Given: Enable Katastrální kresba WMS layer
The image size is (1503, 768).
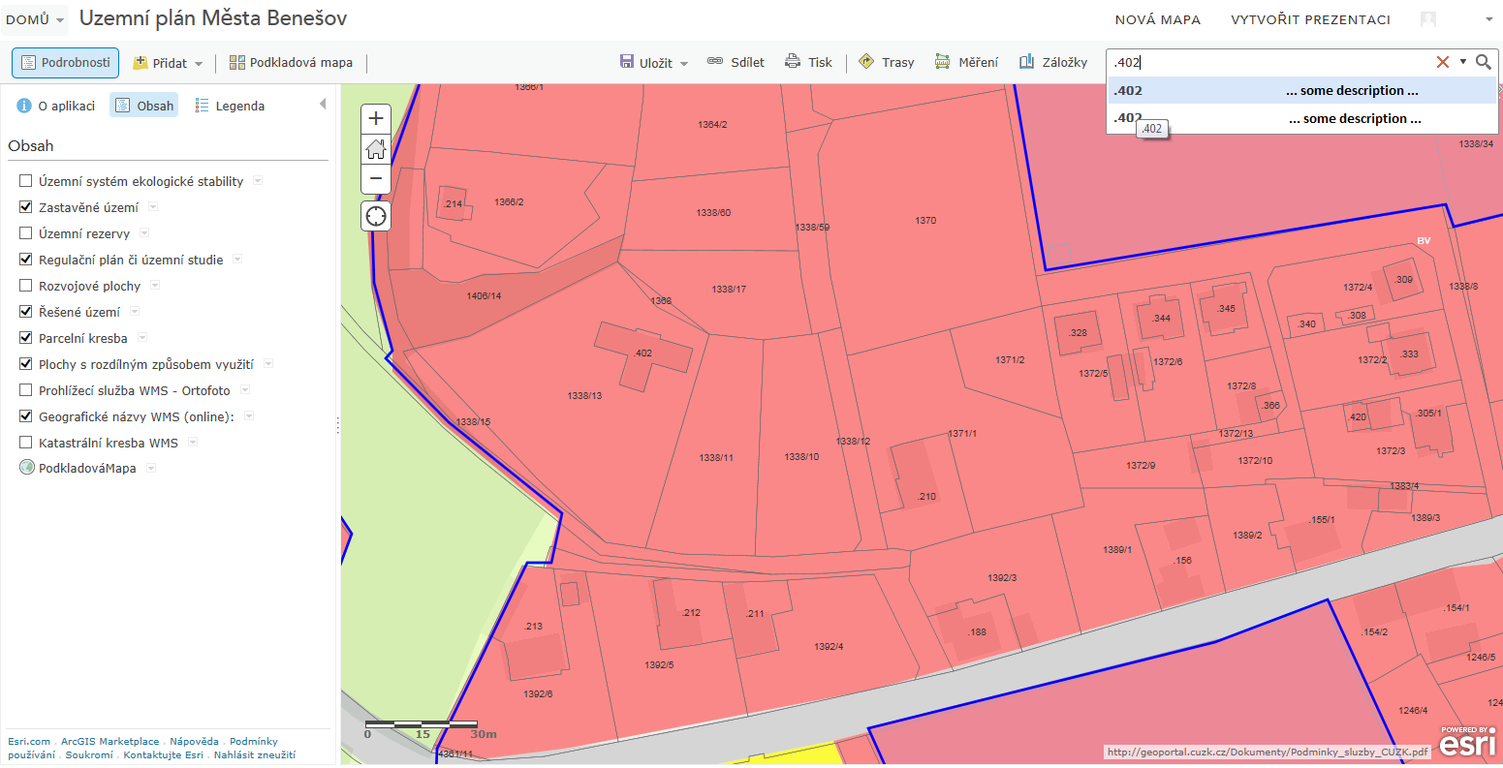Looking at the screenshot, I should [x=26, y=443].
